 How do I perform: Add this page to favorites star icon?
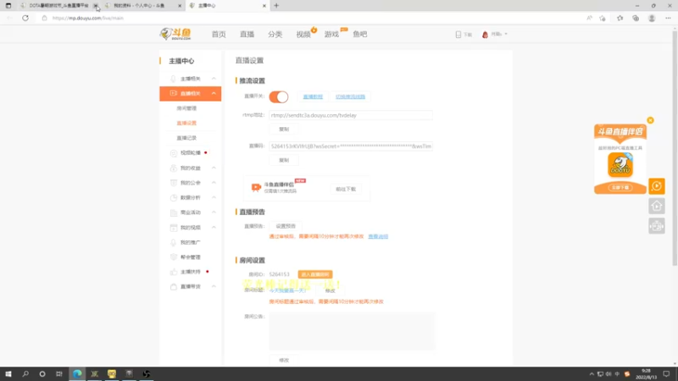tap(603, 18)
